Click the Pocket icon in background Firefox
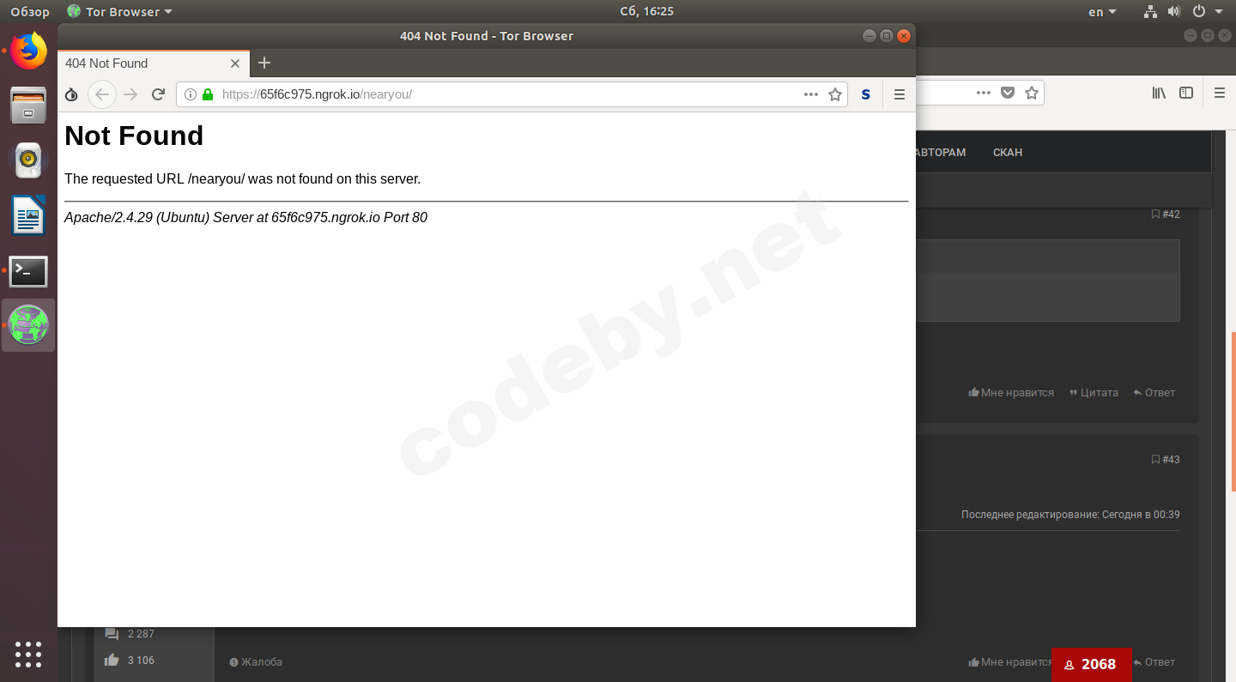Viewport: 1236px width, 682px height. tap(1009, 93)
